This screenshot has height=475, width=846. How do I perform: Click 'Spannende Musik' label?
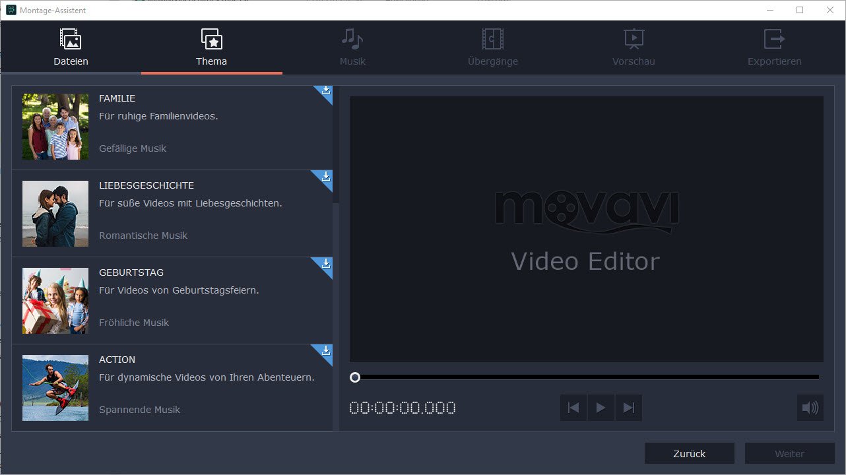[140, 410]
